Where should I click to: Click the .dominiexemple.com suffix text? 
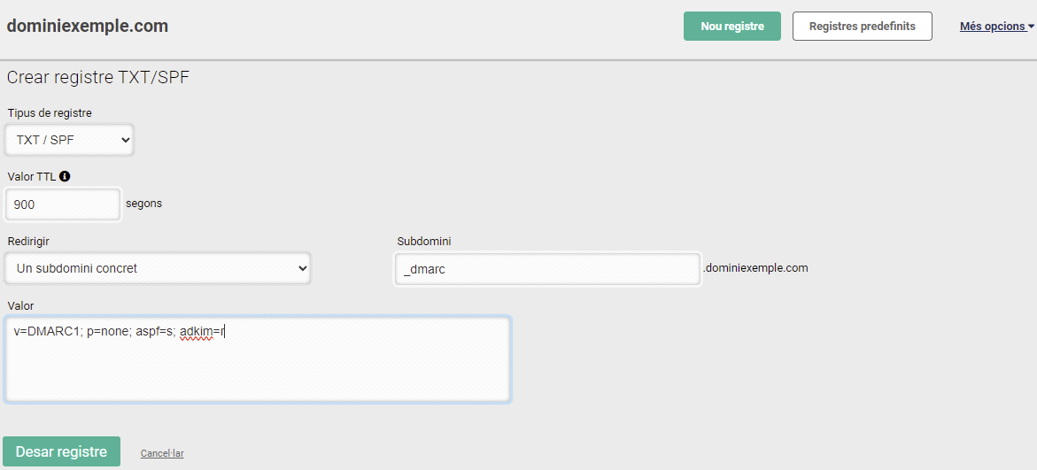pyautogui.click(x=755, y=268)
